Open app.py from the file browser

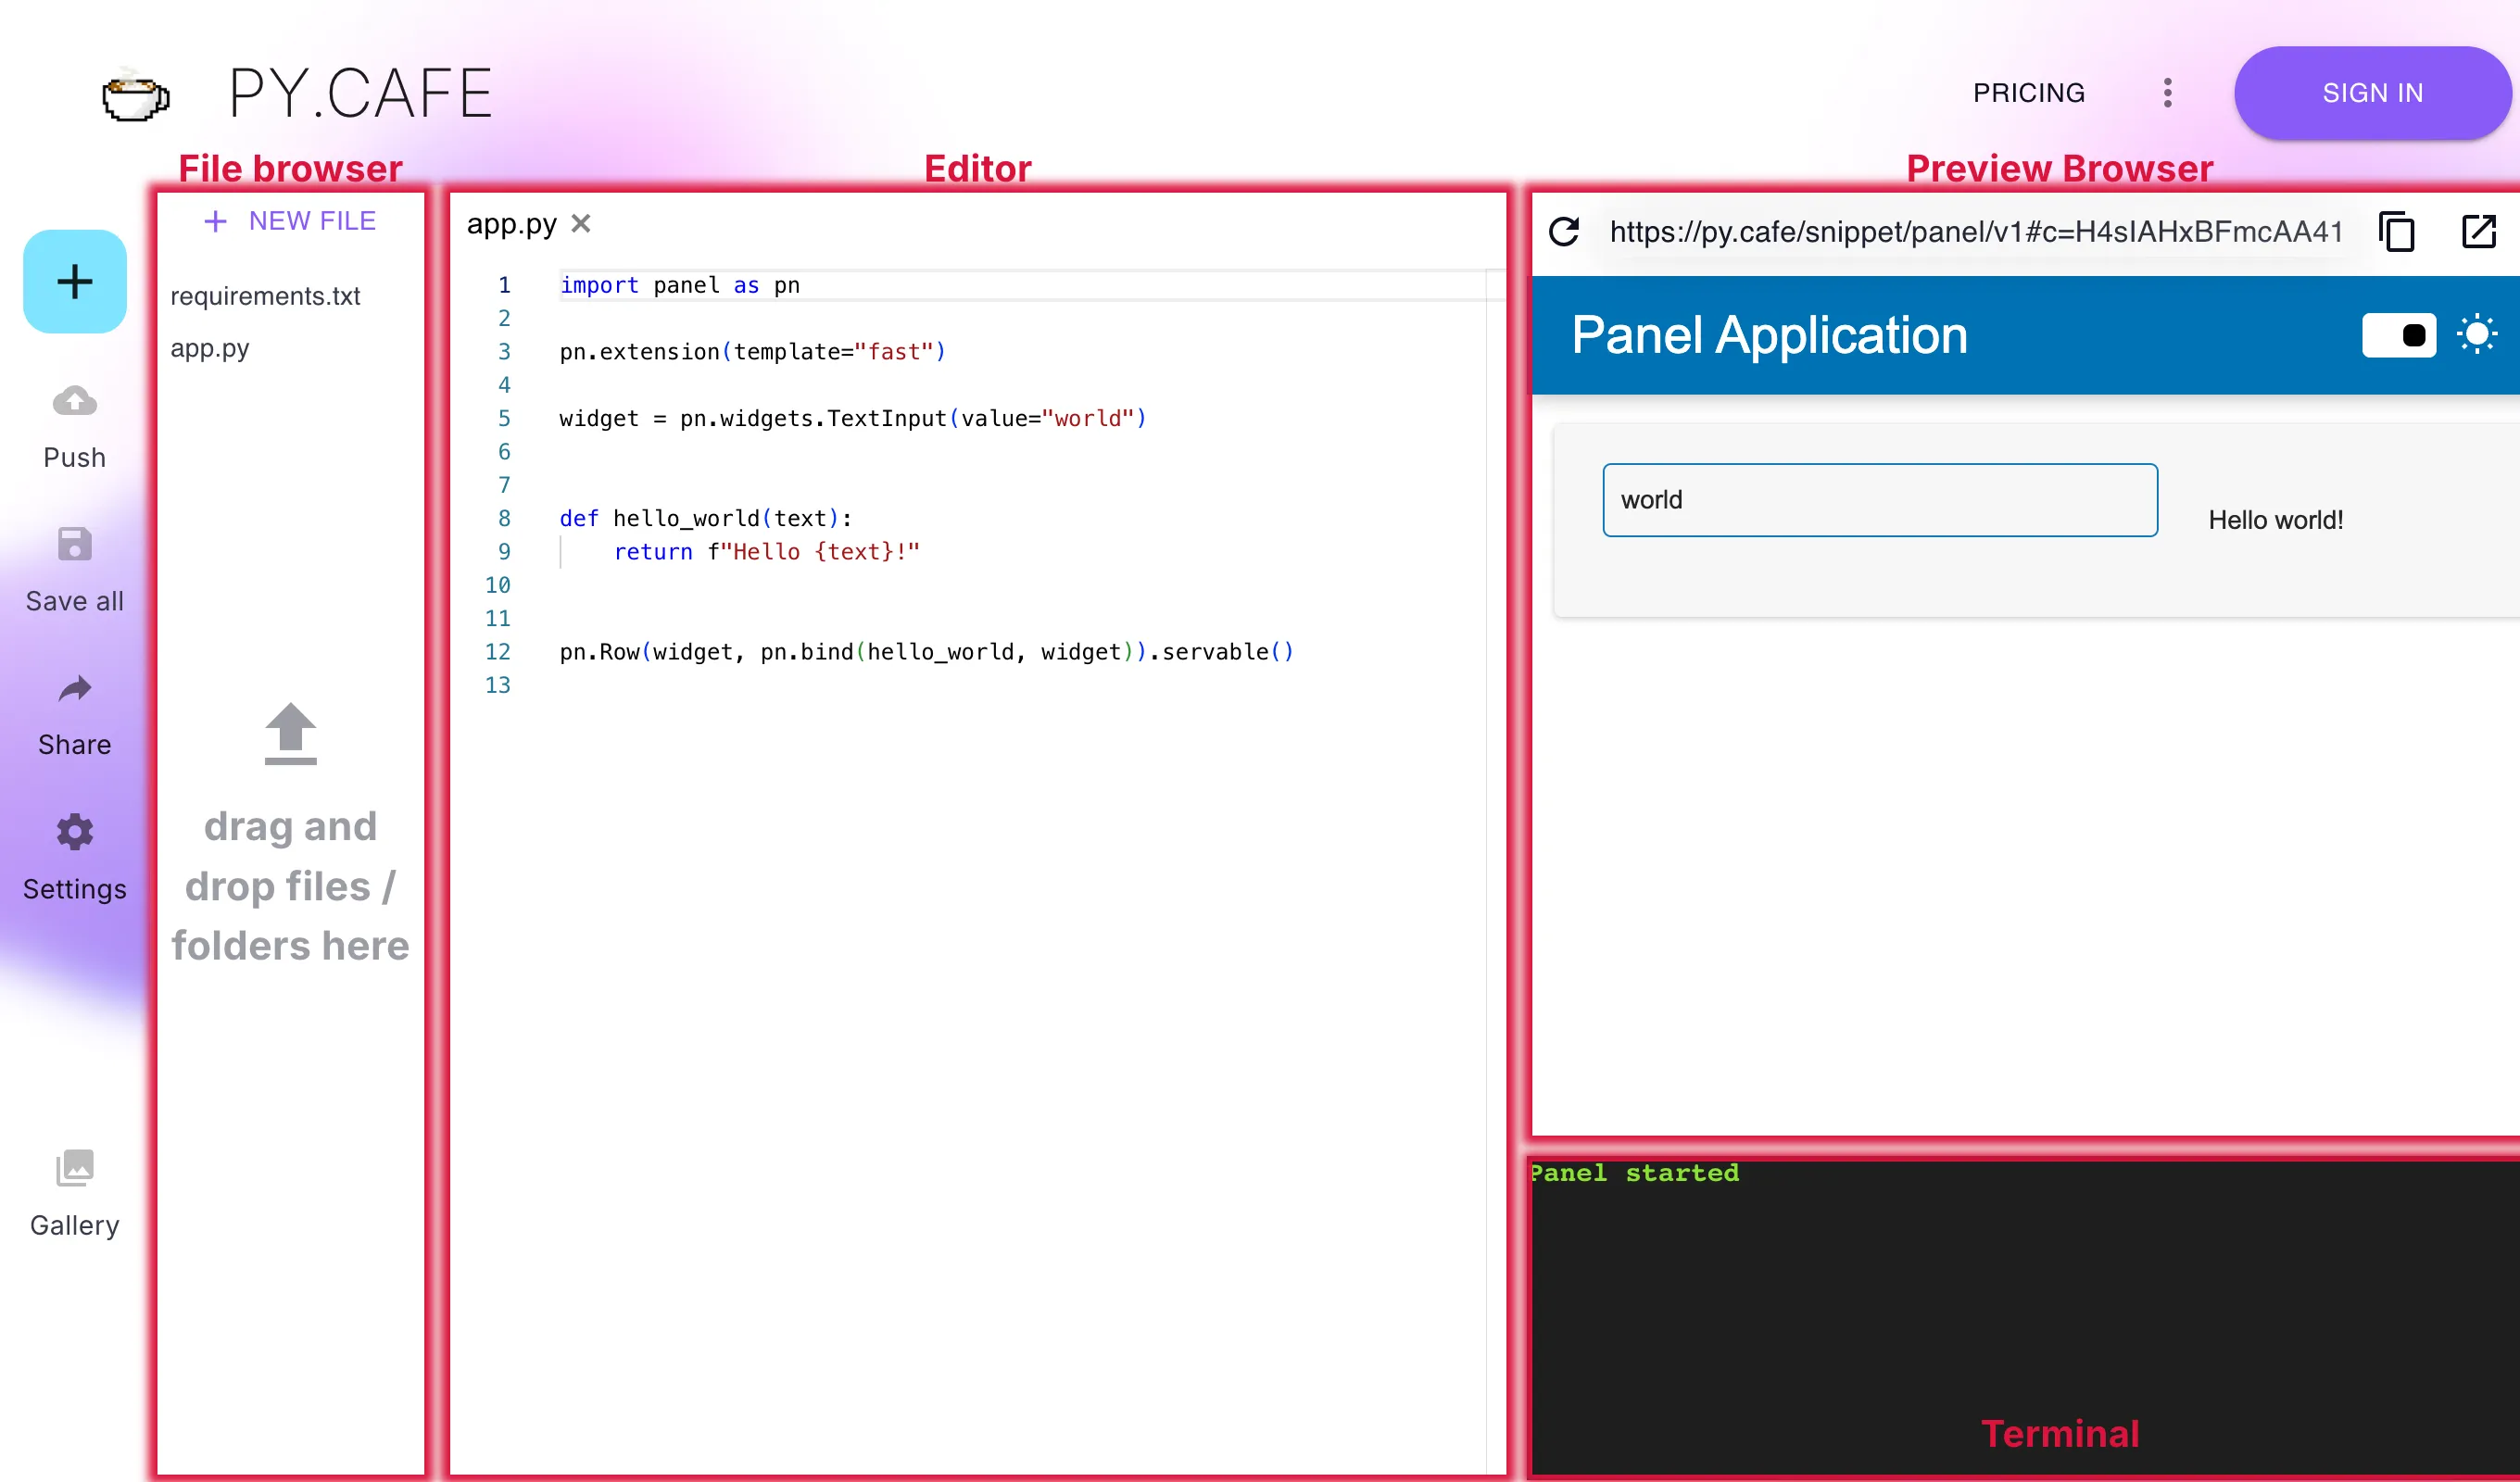210,348
